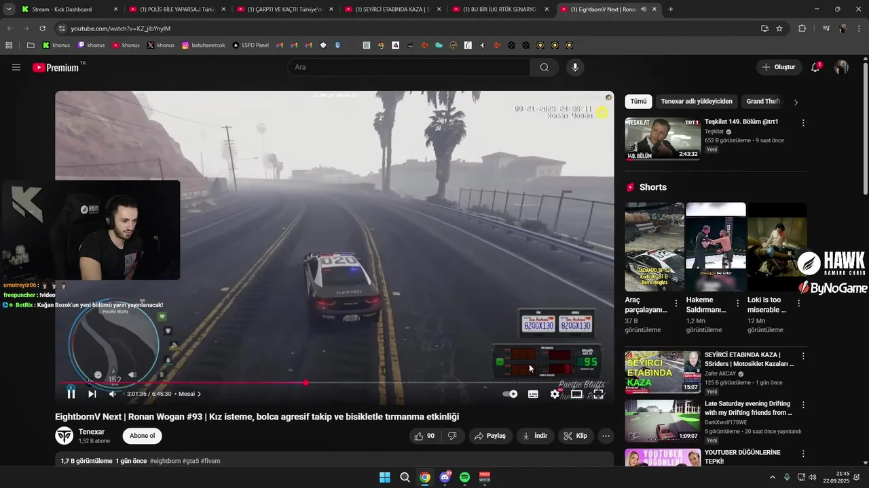The image size is (869, 488).
Task: Open Discord from the taskbar
Action: click(x=445, y=477)
